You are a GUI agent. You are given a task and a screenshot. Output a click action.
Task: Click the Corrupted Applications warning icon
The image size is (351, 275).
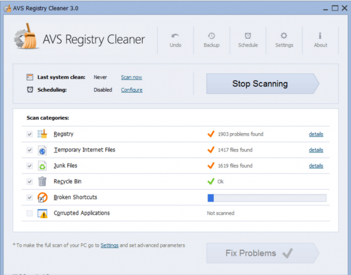coord(42,213)
